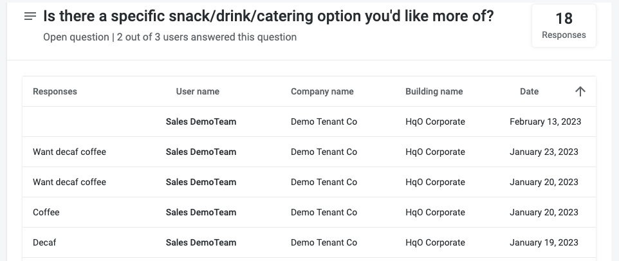Click the User name column header
This screenshot has height=261, width=619.
click(198, 91)
